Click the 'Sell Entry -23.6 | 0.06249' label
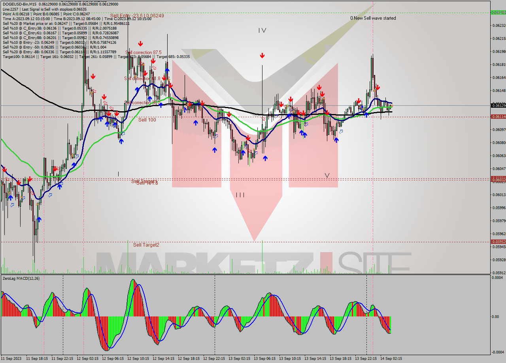 [137, 15]
